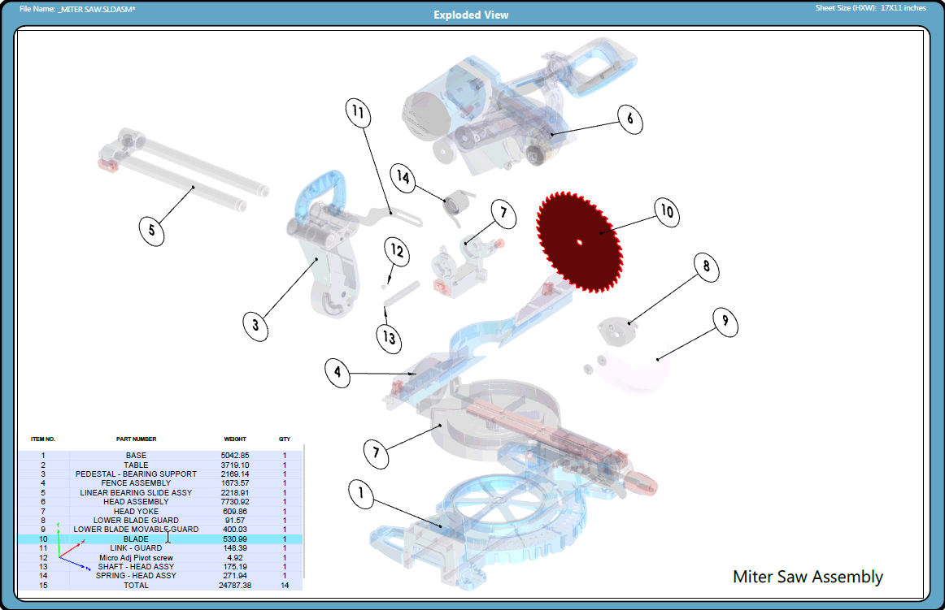This screenshot has height=610, width=945.
Task: Click the Sheet Size 17X11 inches label
Action: [x=870, y=8]
